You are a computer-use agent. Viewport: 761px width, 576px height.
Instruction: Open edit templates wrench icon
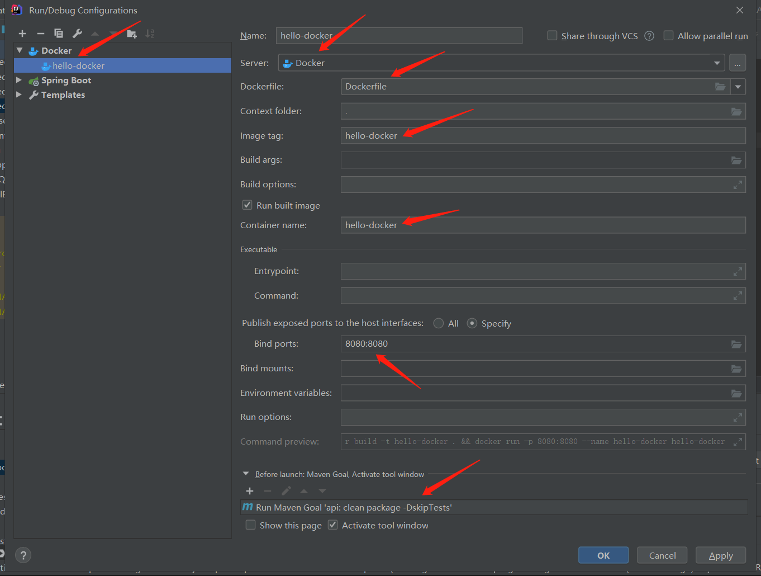pyautogui.click(x=77, y=34)
